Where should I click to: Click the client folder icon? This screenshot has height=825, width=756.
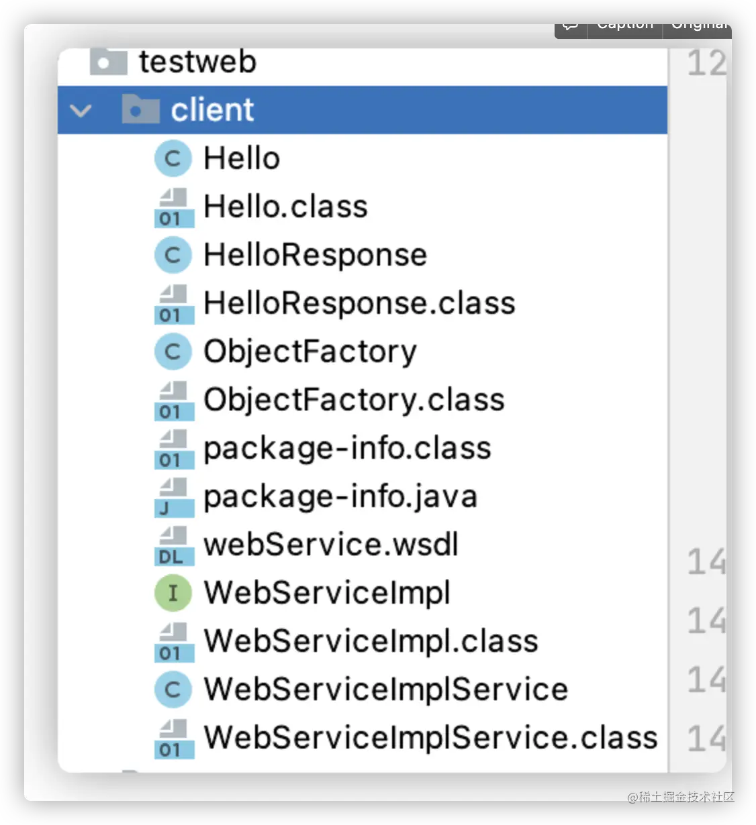(x=140, y=109)
